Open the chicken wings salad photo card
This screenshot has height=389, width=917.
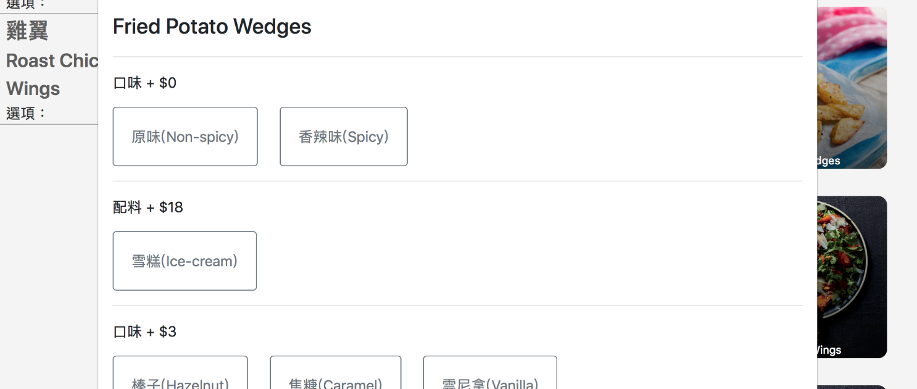[852, 277]
